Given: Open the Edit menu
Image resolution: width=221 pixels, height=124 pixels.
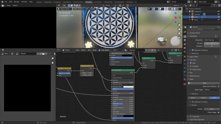Looking at the screenshot, I should tap(11, 2).
